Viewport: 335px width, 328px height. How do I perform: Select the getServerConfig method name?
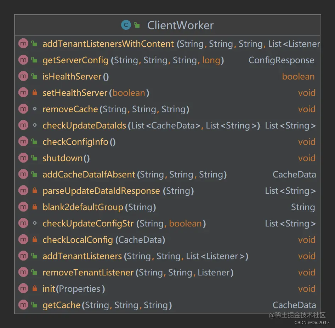pyautogui.click(x=75, y=61)
